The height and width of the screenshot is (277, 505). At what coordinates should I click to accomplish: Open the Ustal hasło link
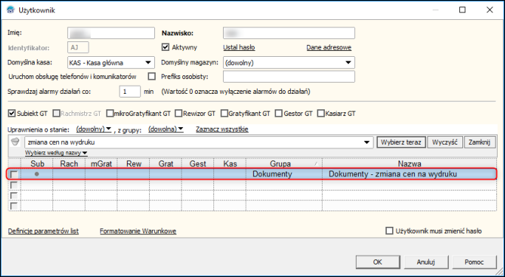(x=239, y=47)
